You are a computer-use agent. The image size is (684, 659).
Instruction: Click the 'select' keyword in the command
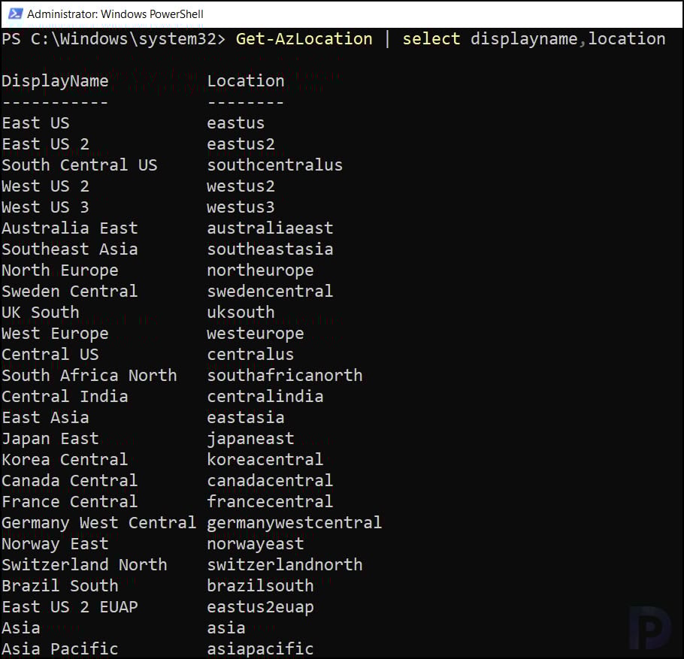431,39
